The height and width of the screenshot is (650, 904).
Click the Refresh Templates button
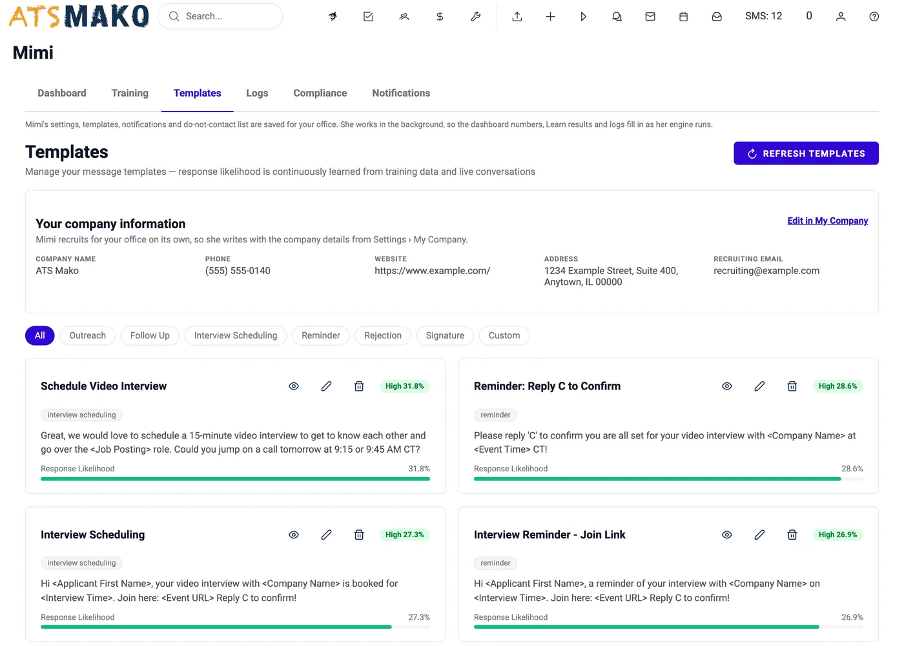pyautogui.click(x=806, y=153)
